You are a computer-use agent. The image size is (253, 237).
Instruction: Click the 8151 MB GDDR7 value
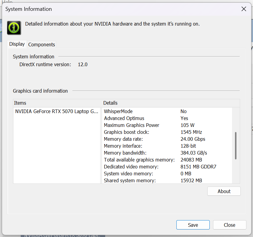click(x=198, y=167)
